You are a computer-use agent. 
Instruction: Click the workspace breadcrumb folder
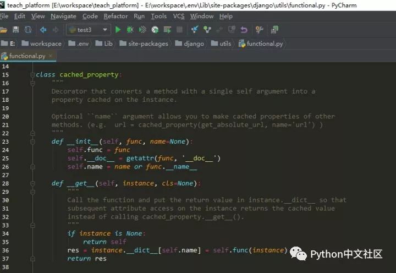tap(41, 43)
